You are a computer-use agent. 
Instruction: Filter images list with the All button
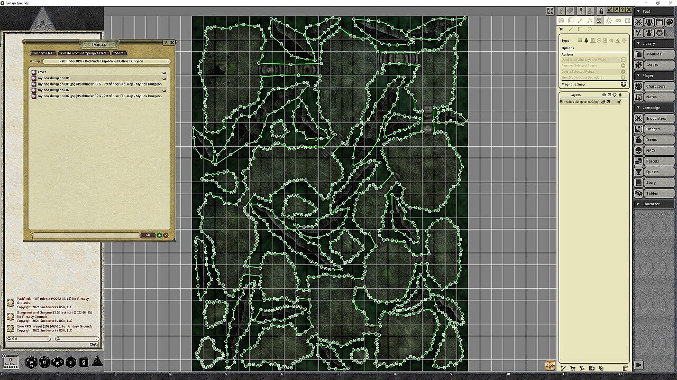pos(148,235)
